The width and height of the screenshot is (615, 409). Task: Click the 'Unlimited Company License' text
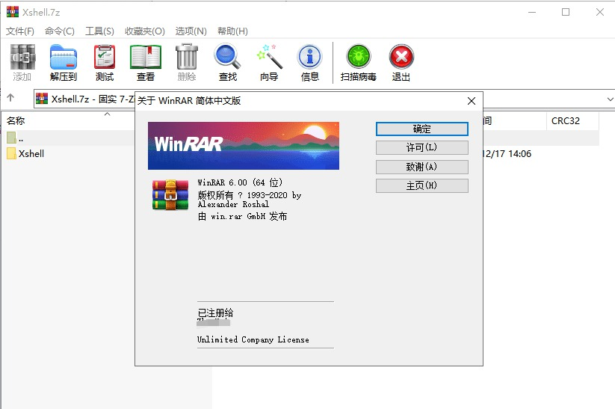[253, 339]
